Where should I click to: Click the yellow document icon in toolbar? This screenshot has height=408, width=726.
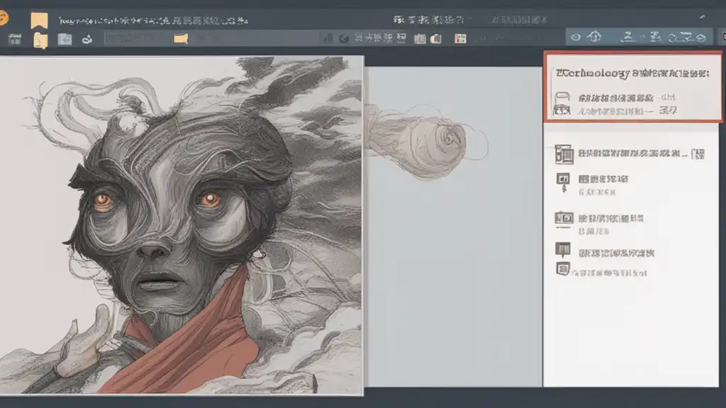pyautogui.click(x=41, y=40)
